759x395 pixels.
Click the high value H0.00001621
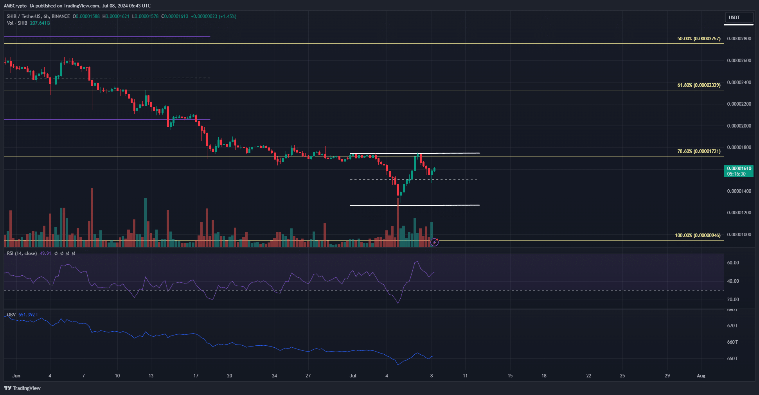[116, 16]
